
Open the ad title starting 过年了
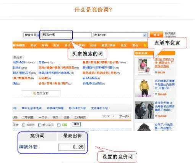click(x=164, y=127)
